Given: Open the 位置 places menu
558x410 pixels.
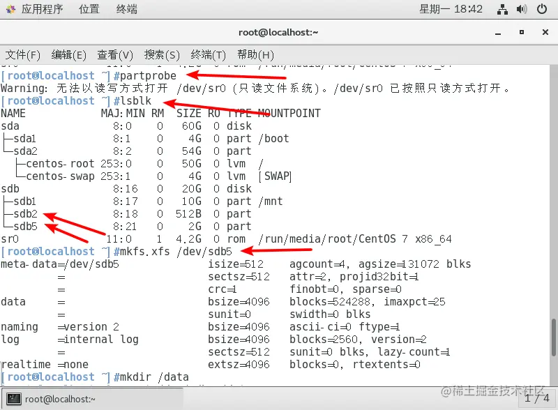Looking at the screenshot, I should [89, 9].
